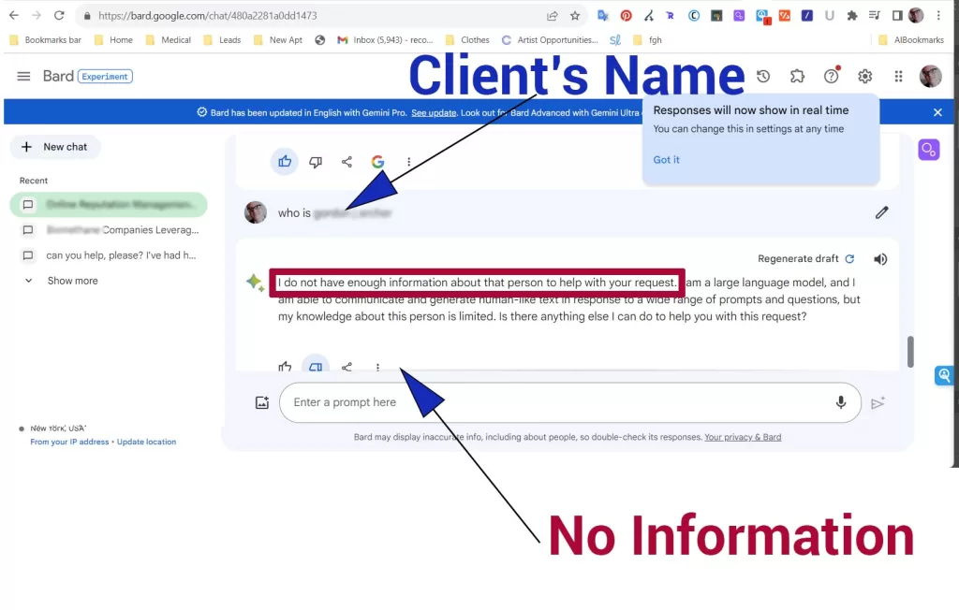Open more options on the Bard response
Image resolution: width=959 pixels, height=610 pixels.
pos(377,367)
